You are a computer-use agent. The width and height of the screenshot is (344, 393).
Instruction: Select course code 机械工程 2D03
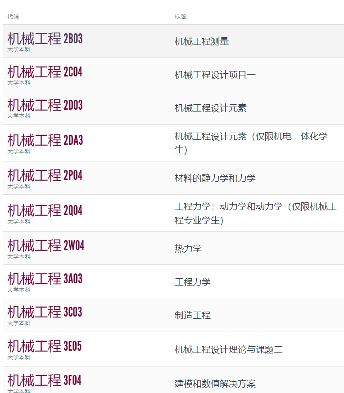45,105
